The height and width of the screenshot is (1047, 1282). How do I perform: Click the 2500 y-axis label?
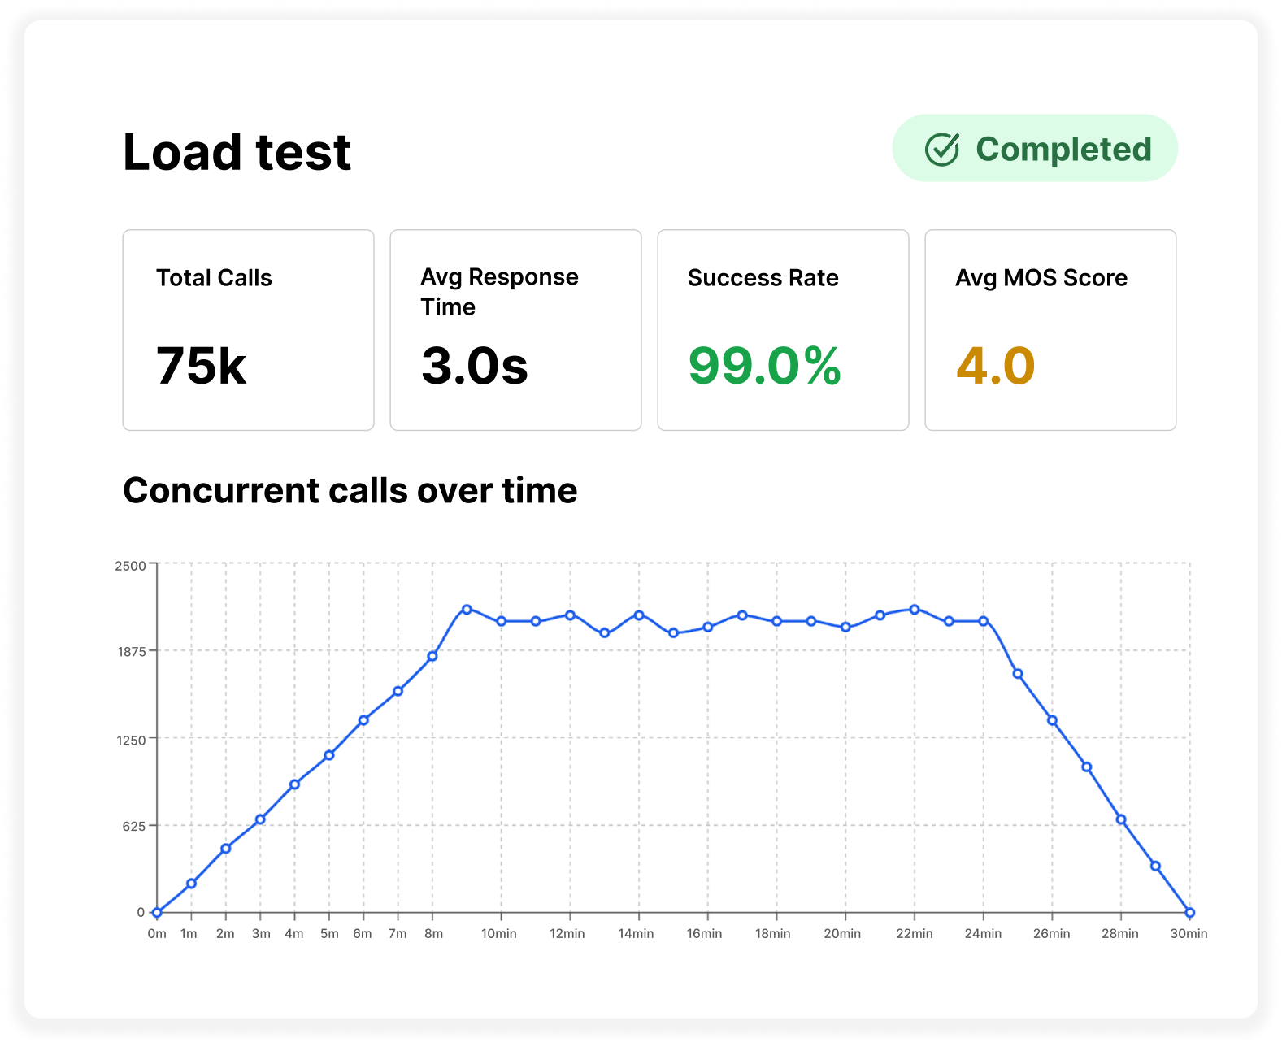[x=130, y=566]
